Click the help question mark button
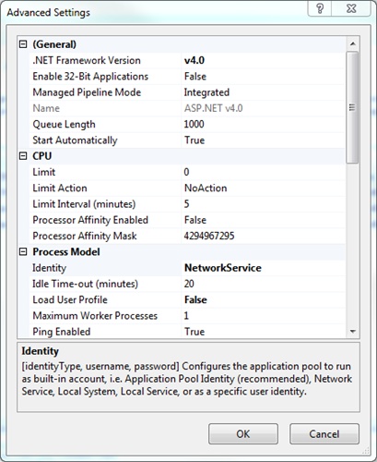Viewport: 377px width, 462px height. (320, 8)
